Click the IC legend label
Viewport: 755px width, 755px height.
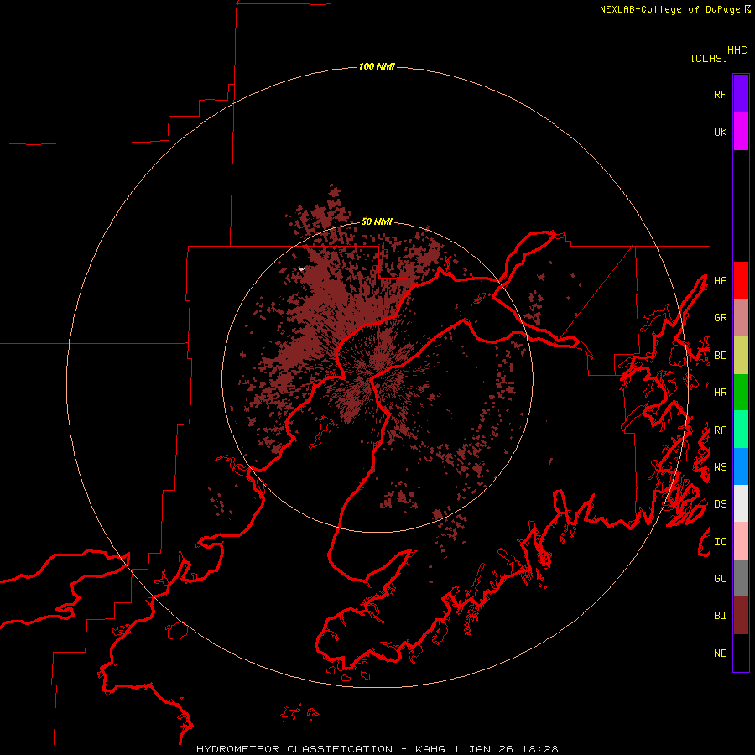pyautogui.click(x=720, y=542)
